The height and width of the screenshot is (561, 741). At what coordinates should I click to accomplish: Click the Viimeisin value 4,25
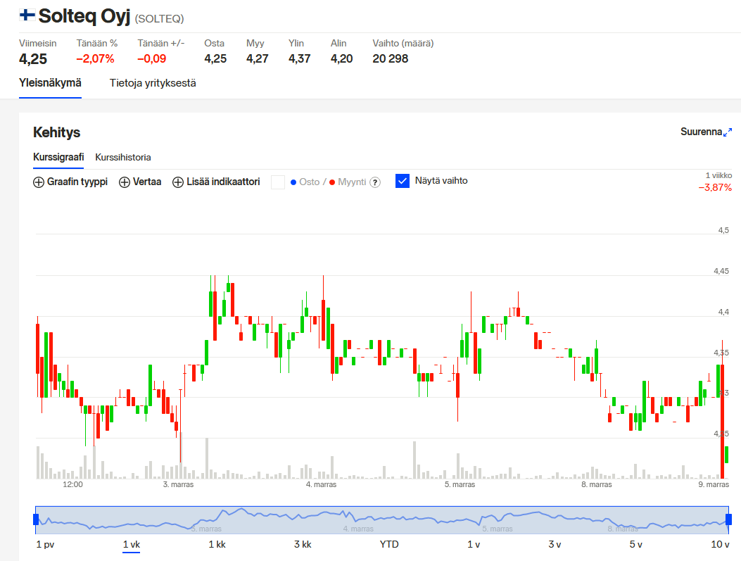33,59
